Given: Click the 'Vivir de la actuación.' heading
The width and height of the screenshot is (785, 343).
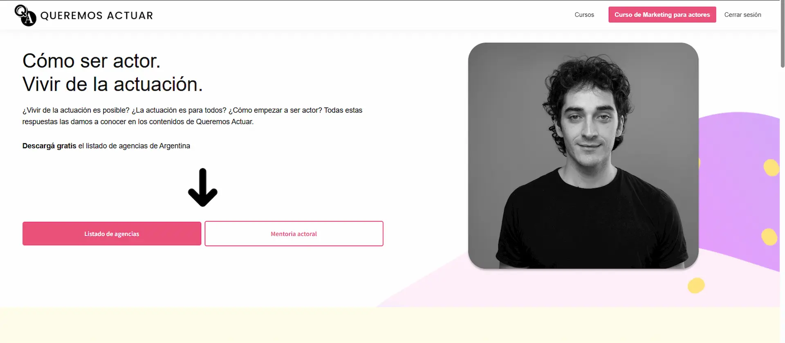Looking at the screenshot, I should click(x=112, y=84).
